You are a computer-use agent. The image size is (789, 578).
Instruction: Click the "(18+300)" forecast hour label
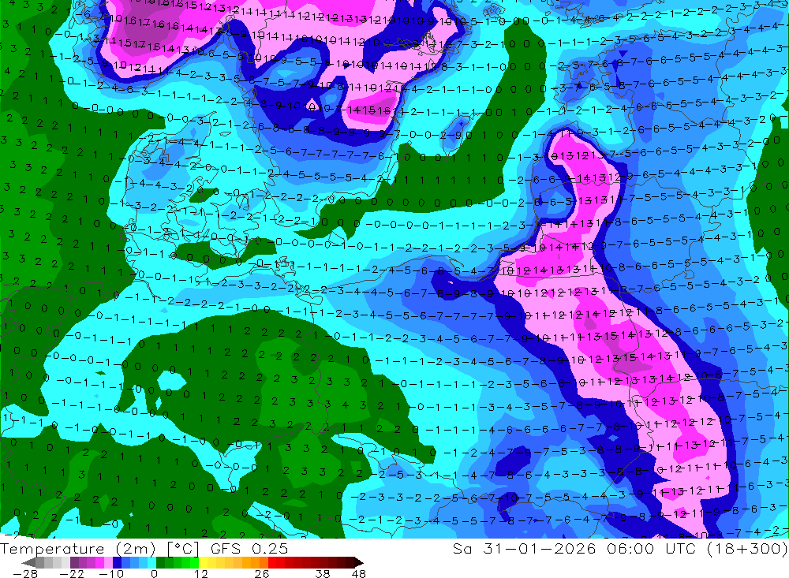(748, 548)
